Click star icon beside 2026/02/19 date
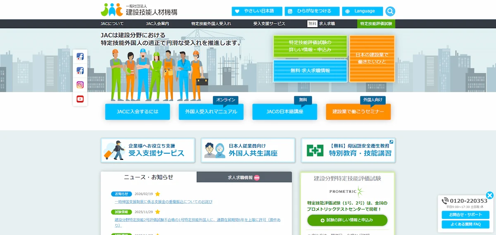The width and height of the screenshot is (496, 235). click(157, 194)
